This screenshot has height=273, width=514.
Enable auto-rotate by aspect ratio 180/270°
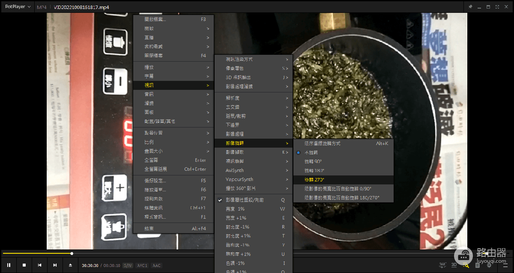343,198
